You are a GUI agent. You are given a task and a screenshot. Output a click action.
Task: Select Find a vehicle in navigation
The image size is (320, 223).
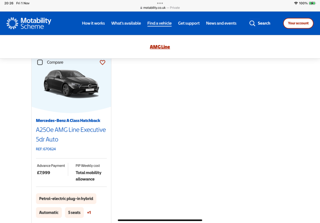[159, 23]
